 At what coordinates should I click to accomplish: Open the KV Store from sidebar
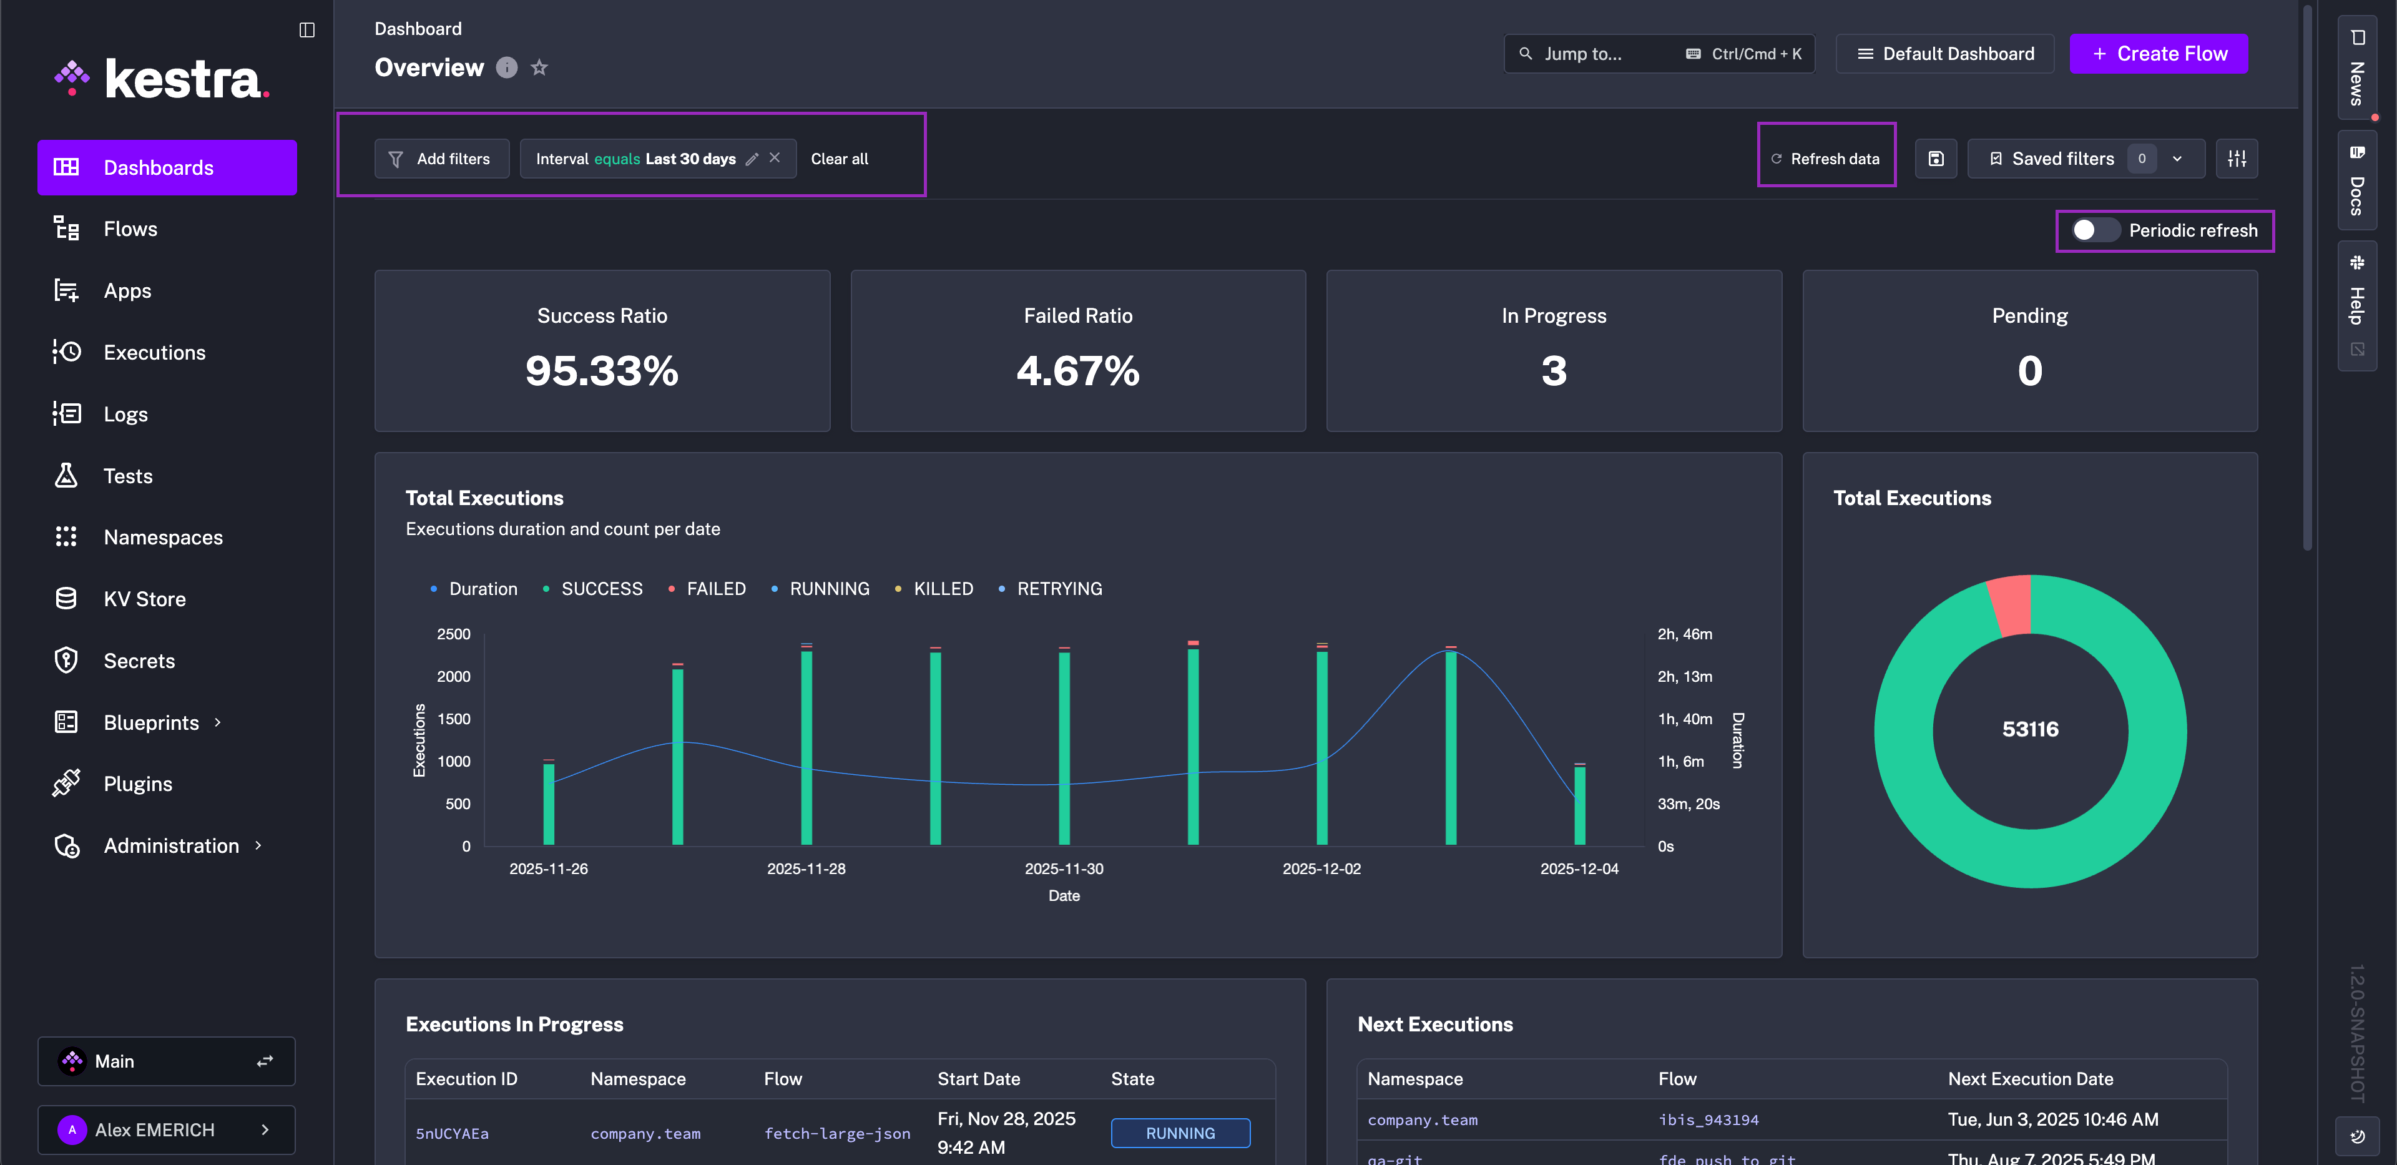[x=144, y=598]
